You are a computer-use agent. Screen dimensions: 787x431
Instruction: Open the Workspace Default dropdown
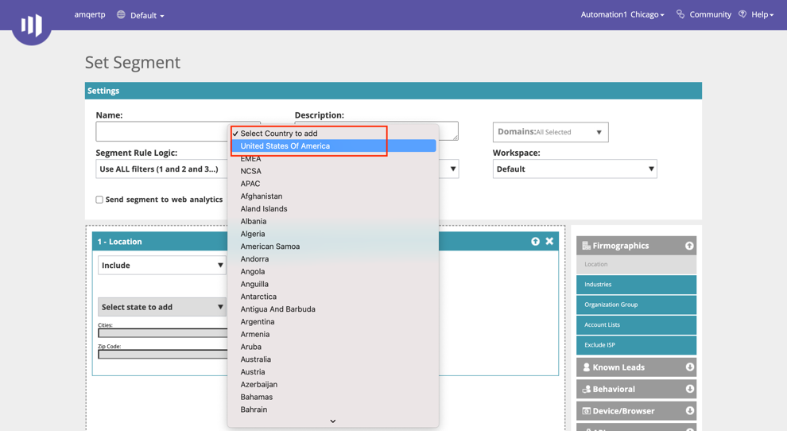574,169
